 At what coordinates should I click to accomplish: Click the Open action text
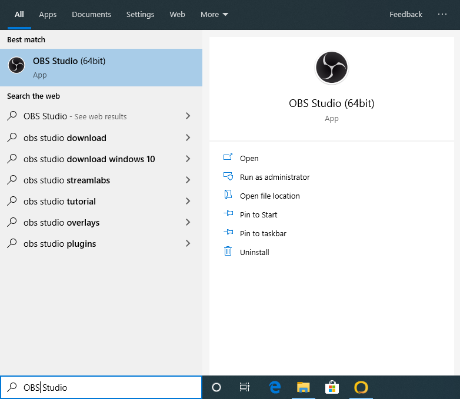[249, 158]
